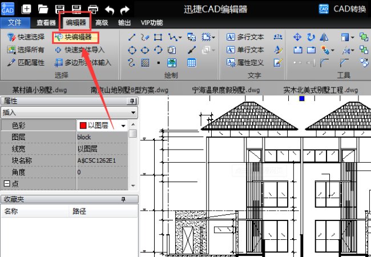Click the fillet corner tool icon
The image size is (371, 257).
pyautogui.click(x=324, y=63)
